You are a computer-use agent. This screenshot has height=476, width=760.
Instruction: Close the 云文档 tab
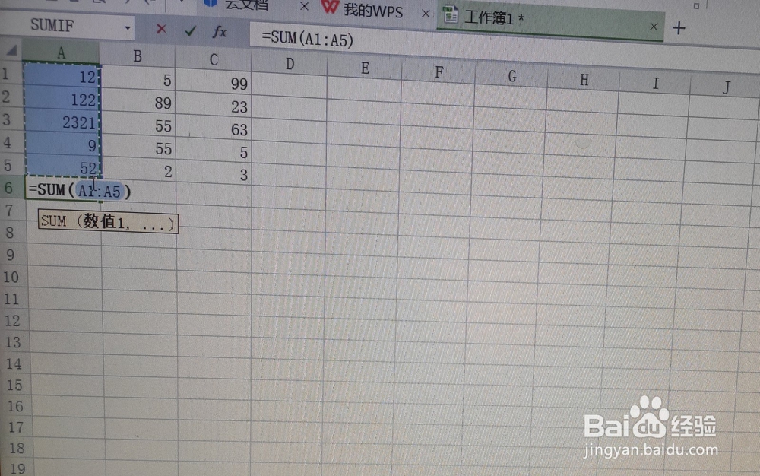(x=304, y=6)
